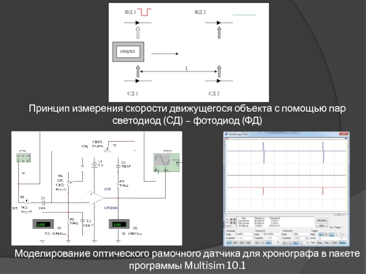The image size is (366, 274).
Task: Set Channel A coupling to 0
Action: [263, 242]
